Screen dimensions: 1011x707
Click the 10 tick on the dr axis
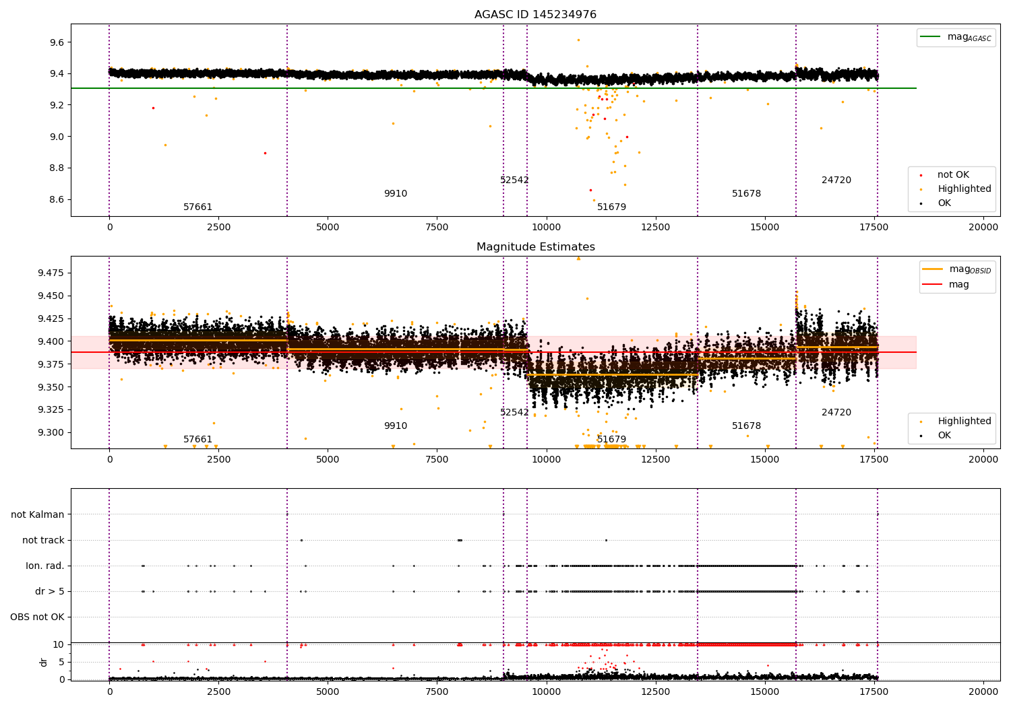click(59, 644)
